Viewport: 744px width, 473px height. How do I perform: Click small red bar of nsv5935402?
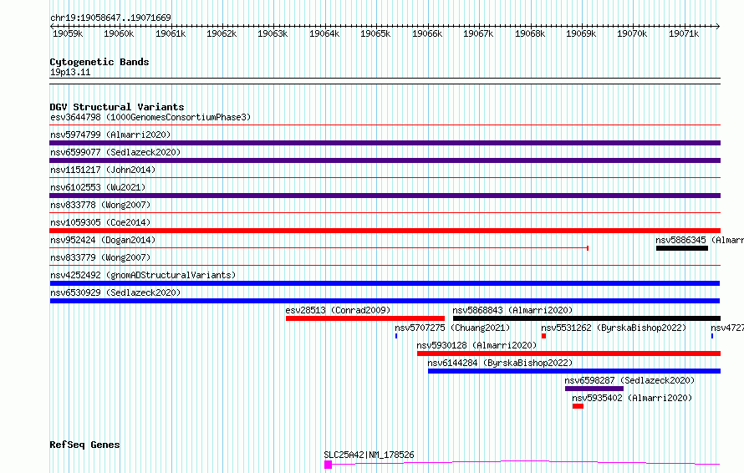point(578,406)
